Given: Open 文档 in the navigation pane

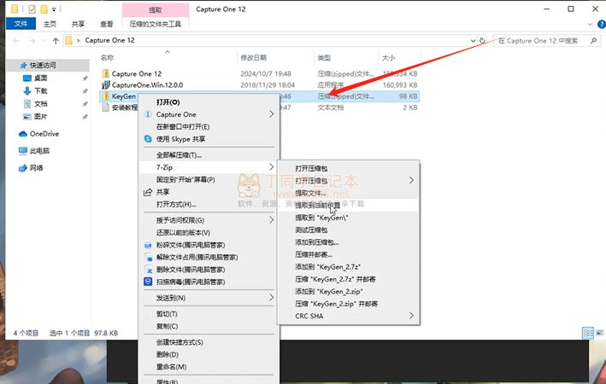Looking at the screenshot, I should tap(40, 104).
